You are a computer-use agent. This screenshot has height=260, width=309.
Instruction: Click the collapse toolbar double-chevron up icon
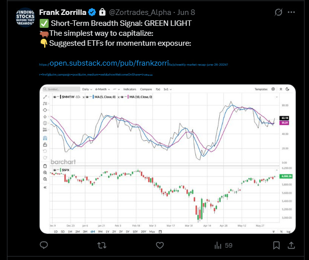[x=281, y=89]
